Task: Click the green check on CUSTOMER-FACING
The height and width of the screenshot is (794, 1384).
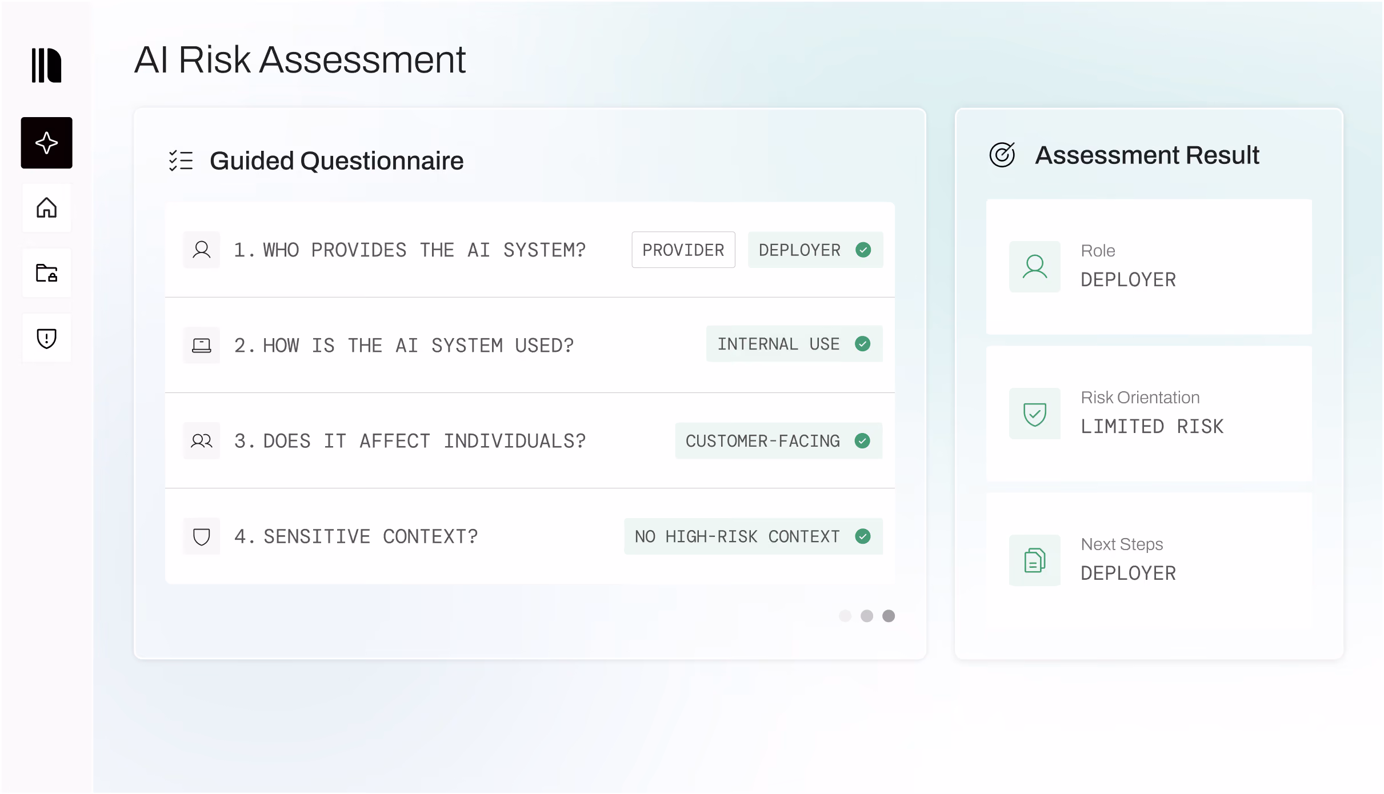Action: click(862, 440)
